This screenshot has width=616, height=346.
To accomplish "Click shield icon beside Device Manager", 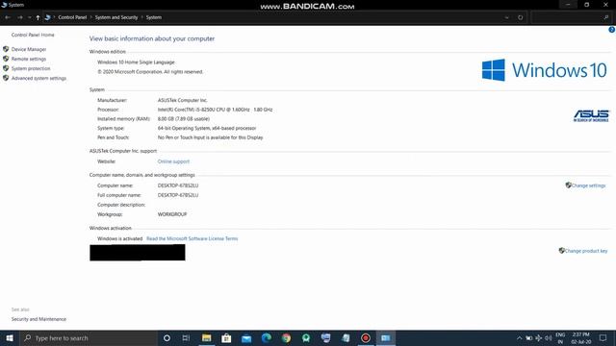I will tap(6, 49).
